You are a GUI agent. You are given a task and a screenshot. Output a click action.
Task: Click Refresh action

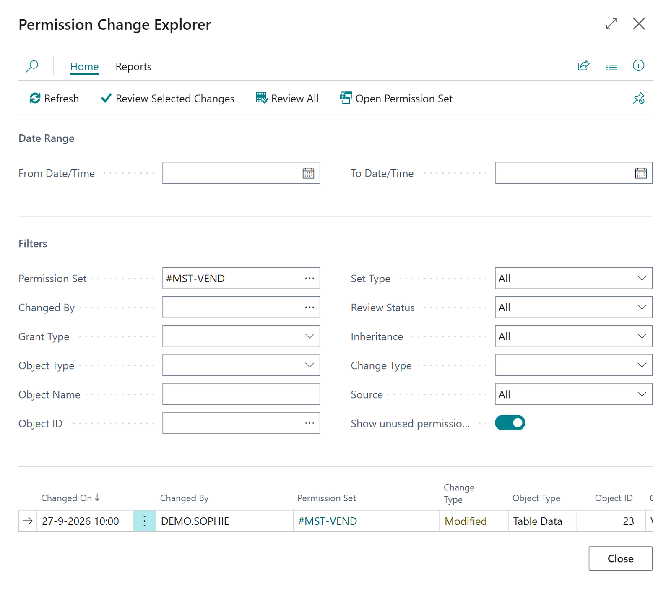pos(54,98)
